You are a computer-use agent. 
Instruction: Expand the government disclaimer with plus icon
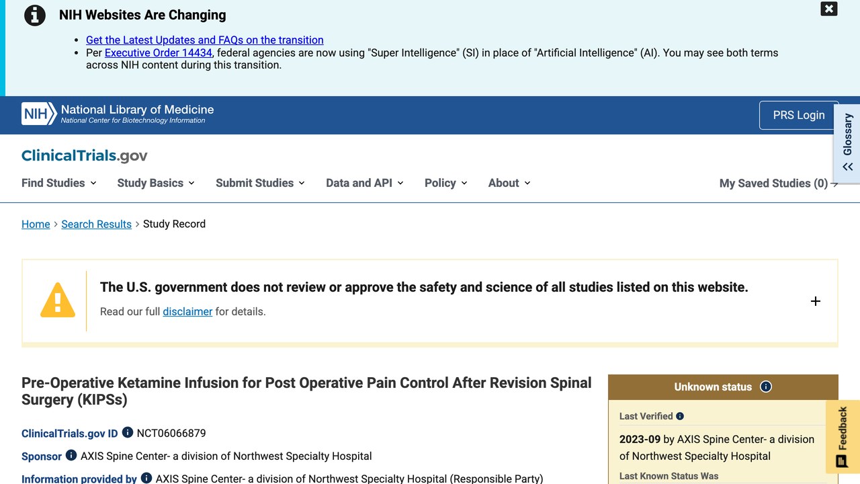click(x=816, y=301)
